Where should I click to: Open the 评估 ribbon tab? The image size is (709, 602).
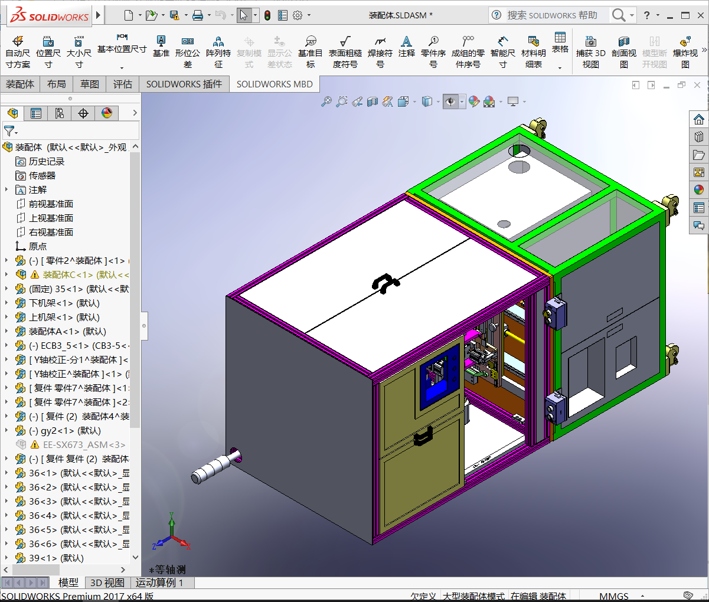[123, 84]
